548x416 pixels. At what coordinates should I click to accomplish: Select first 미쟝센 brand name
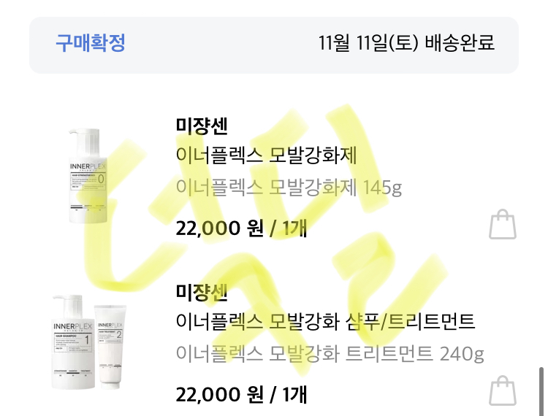(202, 126)
